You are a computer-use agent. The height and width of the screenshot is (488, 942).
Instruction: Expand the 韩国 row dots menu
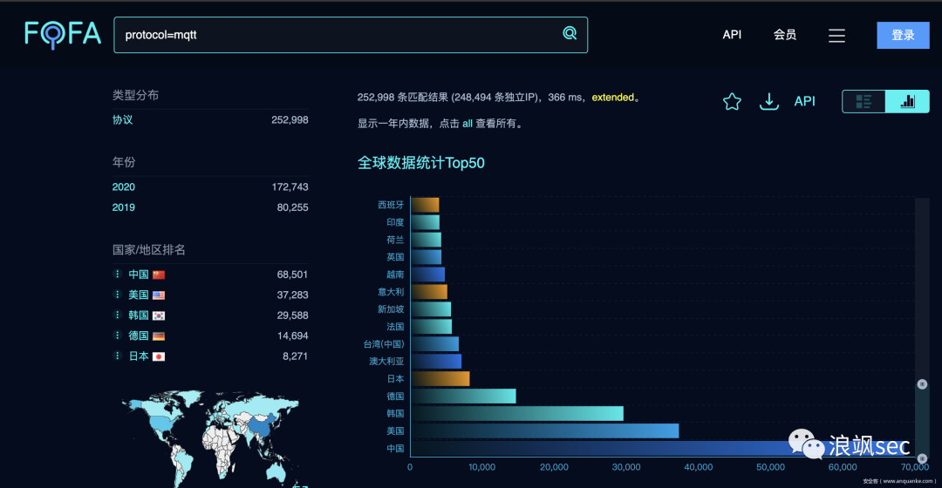pyautogui.click(x=117, y=315)
